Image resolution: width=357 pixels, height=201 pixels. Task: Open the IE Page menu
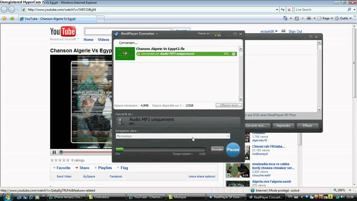pos(325,18)
